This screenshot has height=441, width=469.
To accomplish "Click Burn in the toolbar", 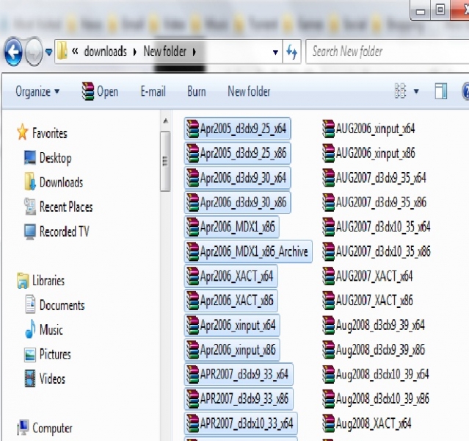I will (196, 92).
